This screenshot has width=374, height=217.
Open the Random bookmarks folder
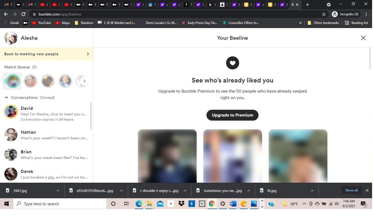84,23
